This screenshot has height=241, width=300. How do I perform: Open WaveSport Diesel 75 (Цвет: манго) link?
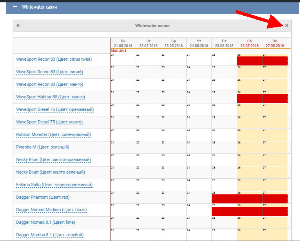pos(49,122)
